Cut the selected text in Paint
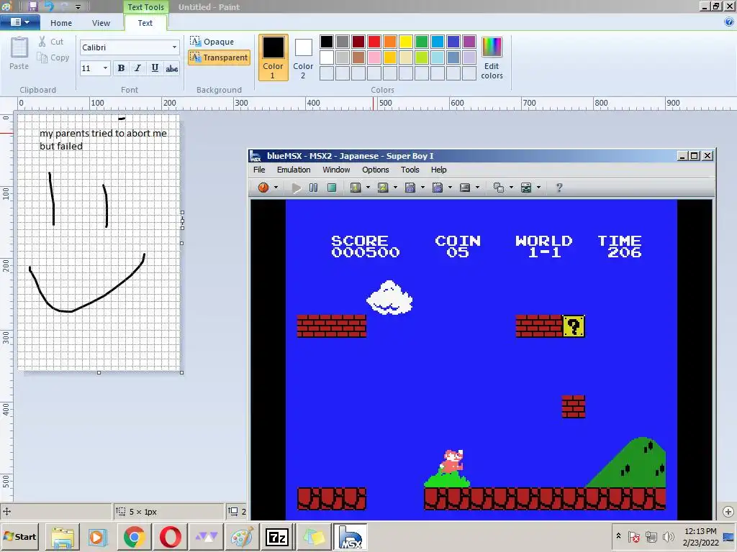This screenshot has width=737, height=552. click(x=51, y=42)
